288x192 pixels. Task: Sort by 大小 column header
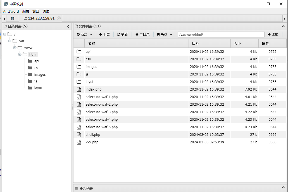(x=244, y=43)
